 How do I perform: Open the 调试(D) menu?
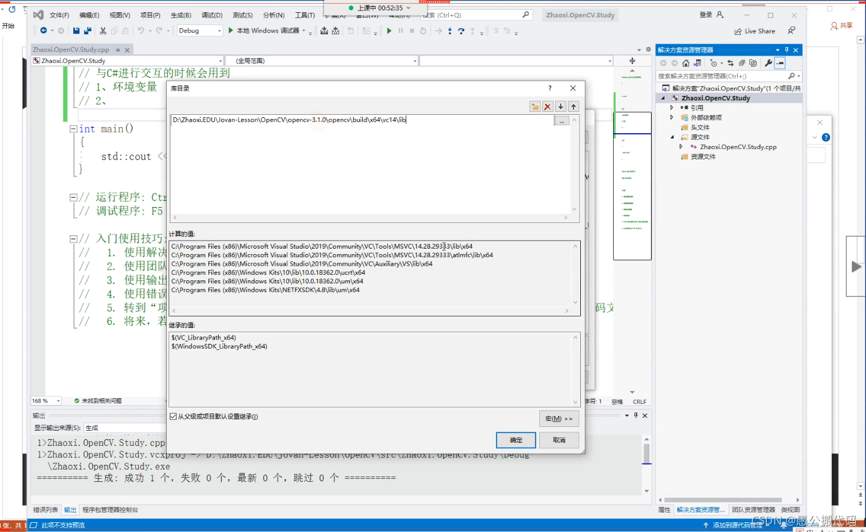pos(212,15)
